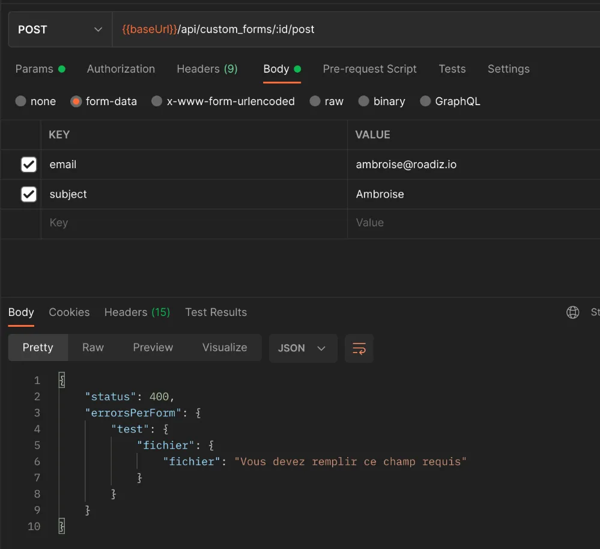The height and width of the screenshot is (549, 600).
Task: Switch to Preview response view
Action: tap(153, 347)
